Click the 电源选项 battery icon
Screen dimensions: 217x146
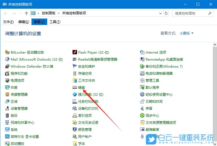click(x=7, y=80)
